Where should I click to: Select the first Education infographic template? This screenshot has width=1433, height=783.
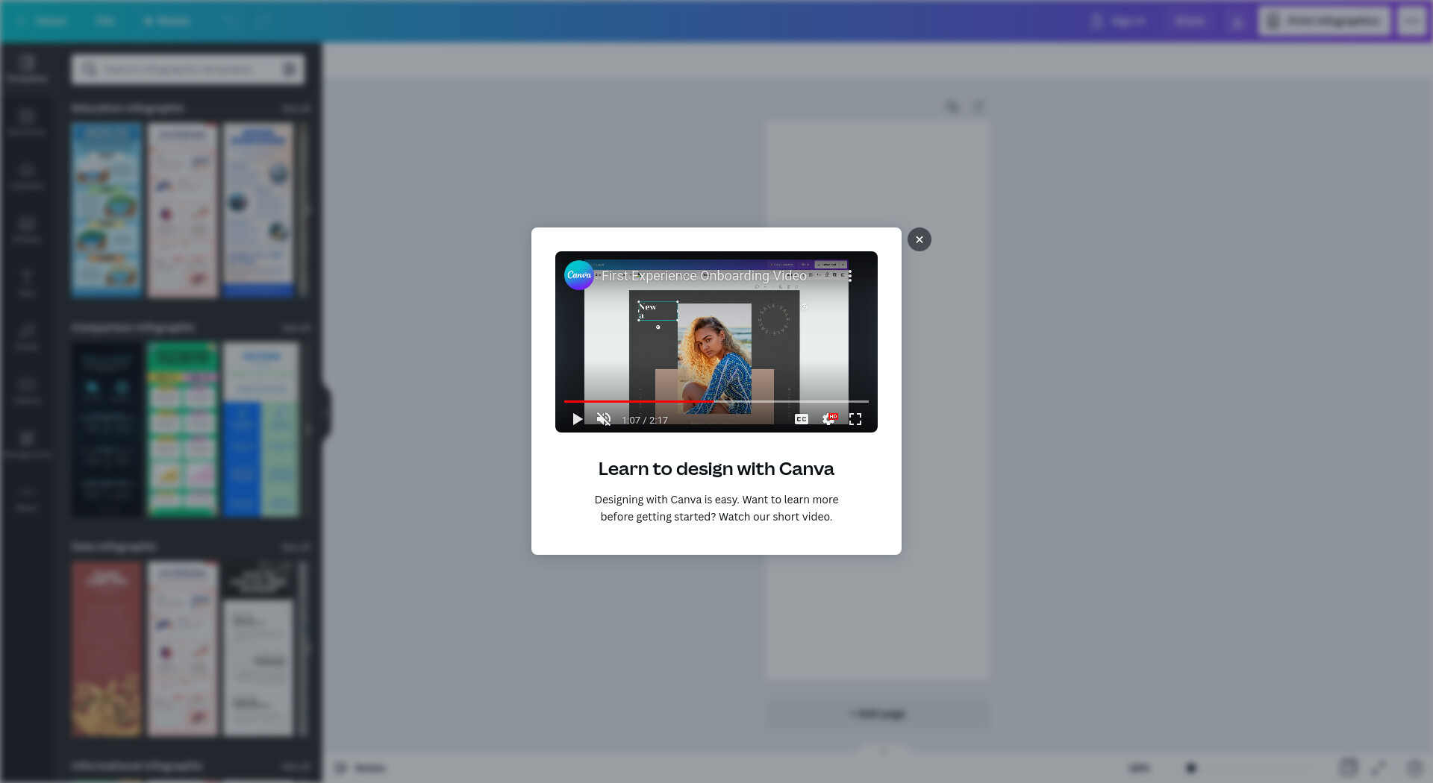107,210
